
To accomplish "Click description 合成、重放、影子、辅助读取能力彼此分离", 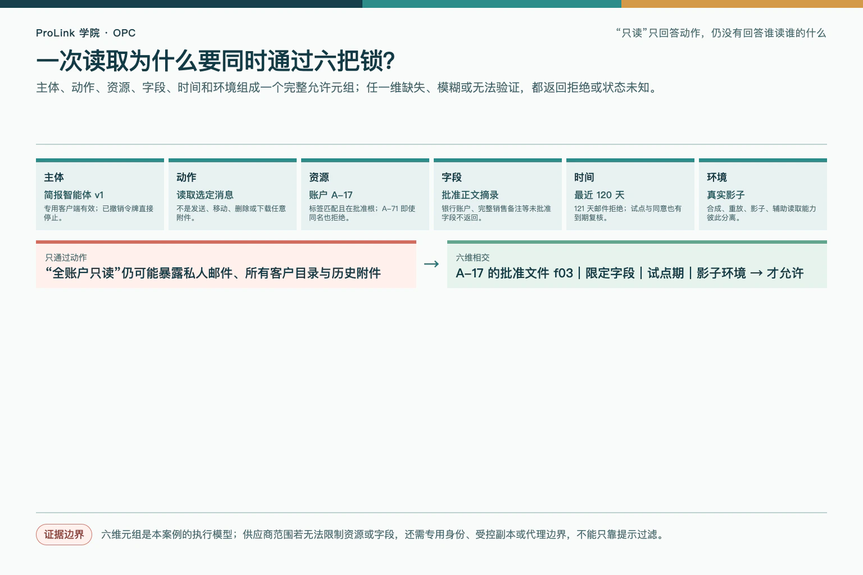I will (x=762, y=213).
